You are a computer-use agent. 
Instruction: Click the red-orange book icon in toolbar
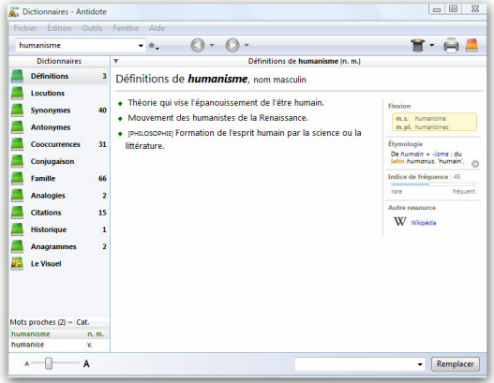pyautogui.click(x=472, y=45)
